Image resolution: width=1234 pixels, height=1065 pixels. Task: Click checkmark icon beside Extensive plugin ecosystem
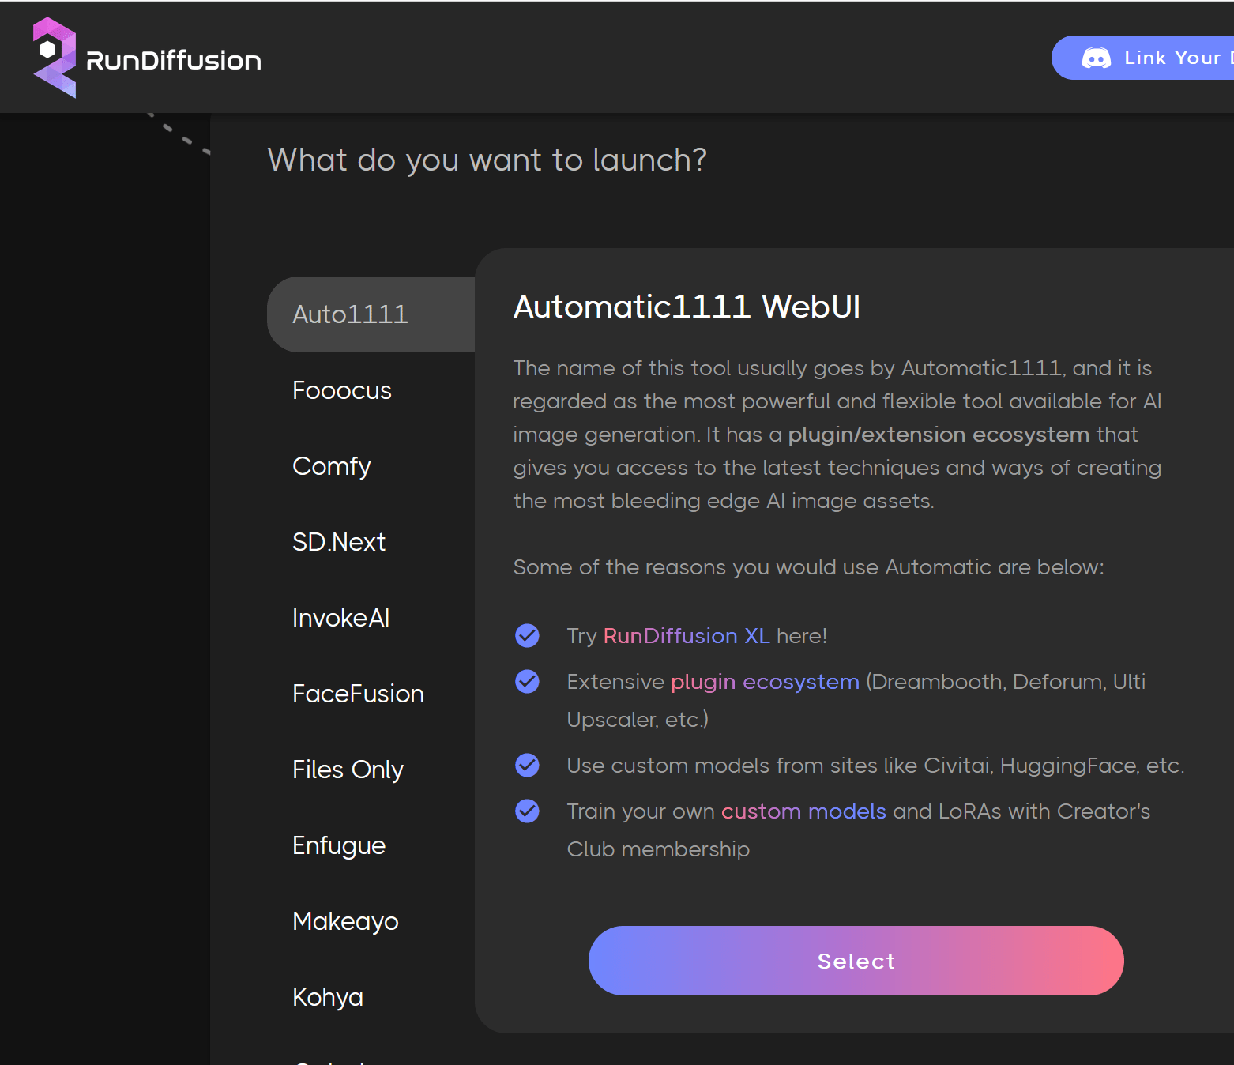coord(527,681)
